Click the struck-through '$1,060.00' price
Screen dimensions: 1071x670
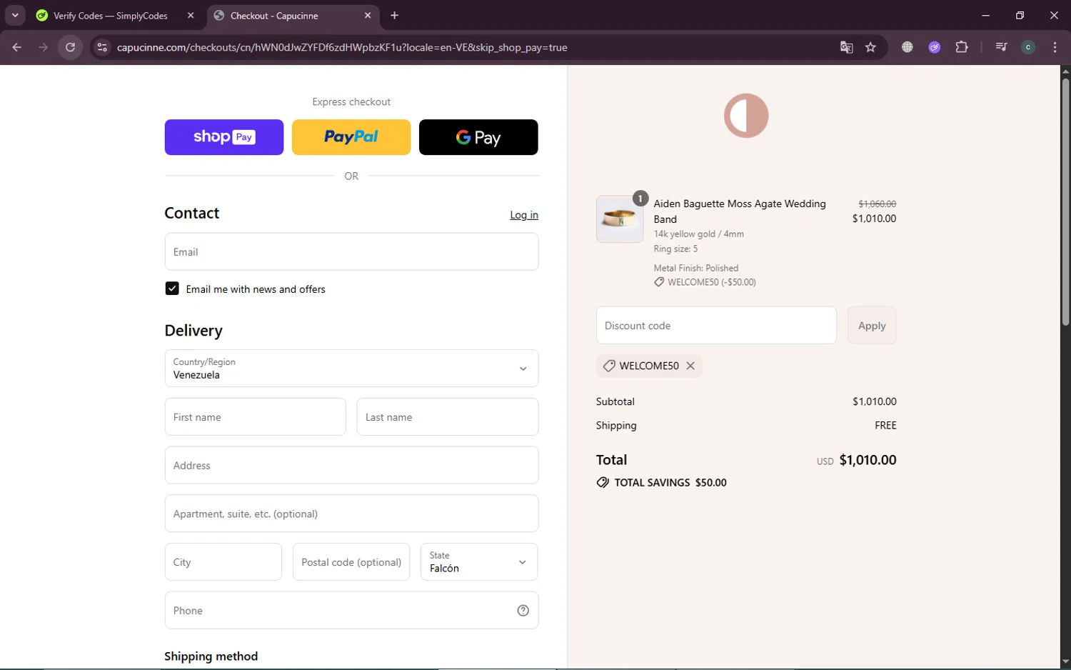[877, 204]
